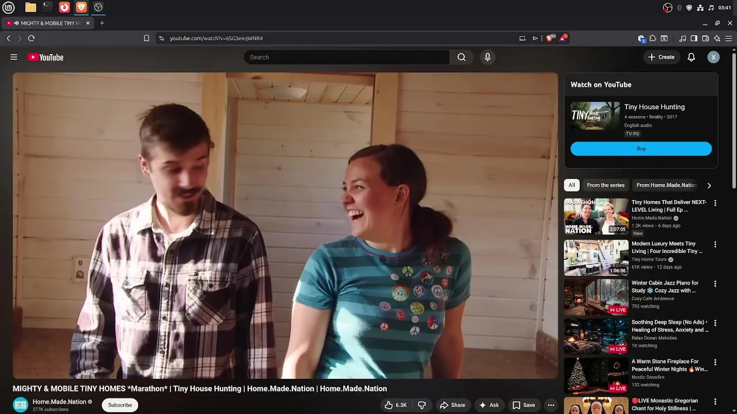Visit the Home.Made.Nation channel name link
The height and width of the screenshot is (414, 737).
tap(59, 402)
